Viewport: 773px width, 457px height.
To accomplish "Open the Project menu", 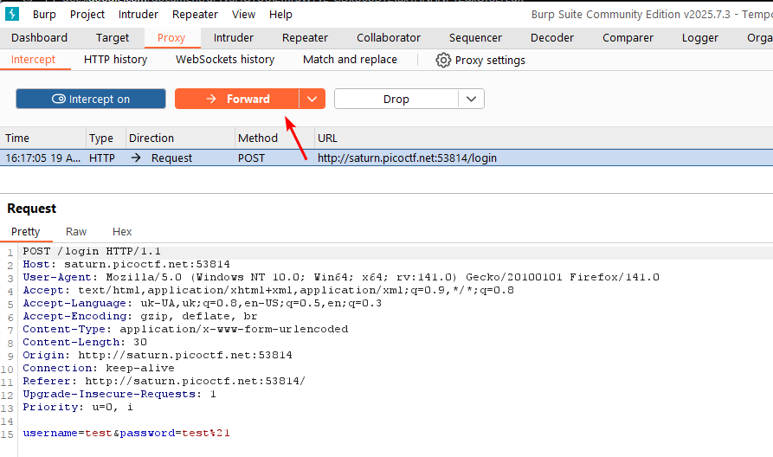I will (x=87, y=14).
